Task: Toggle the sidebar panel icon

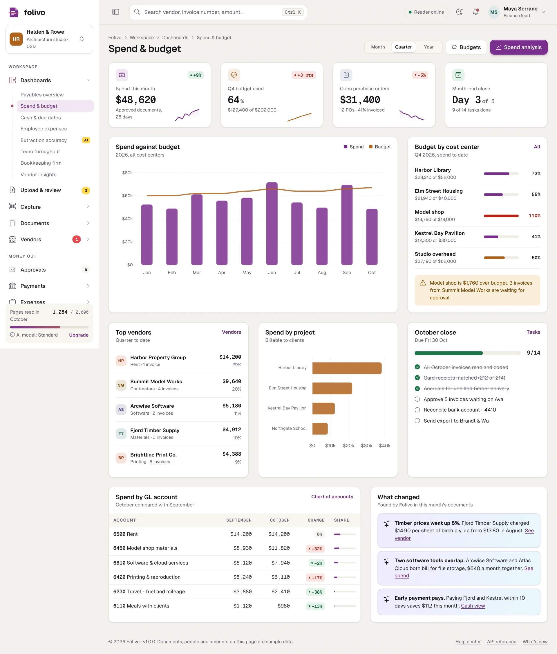Action: [x=116, y=12]
